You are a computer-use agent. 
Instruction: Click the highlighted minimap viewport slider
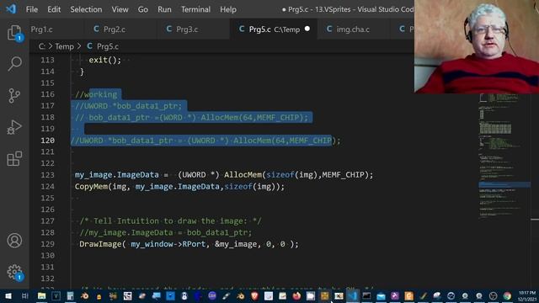click(x=504, y=185)
